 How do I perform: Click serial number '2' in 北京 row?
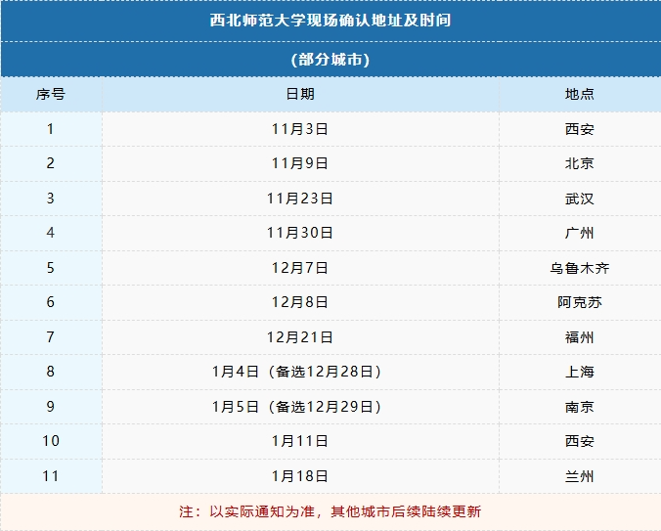51,163
